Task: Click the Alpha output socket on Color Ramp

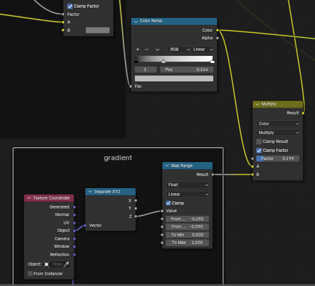Action: (218, 38)
